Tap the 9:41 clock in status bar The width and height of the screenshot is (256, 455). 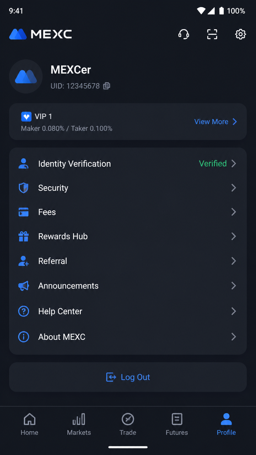(16, 11)
